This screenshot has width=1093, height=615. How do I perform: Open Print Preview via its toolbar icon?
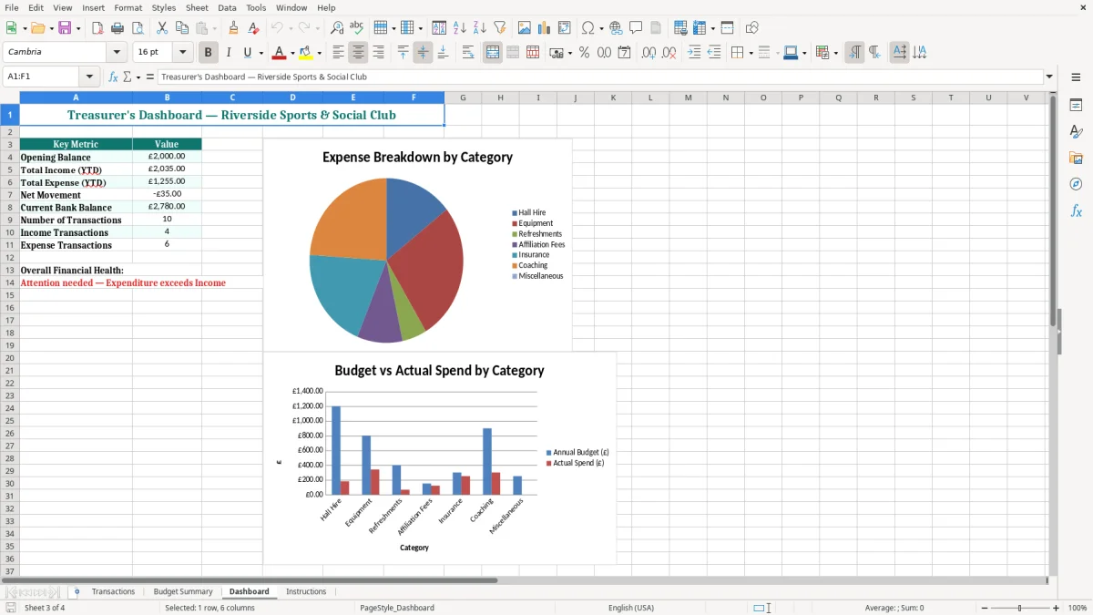point(138,28)
